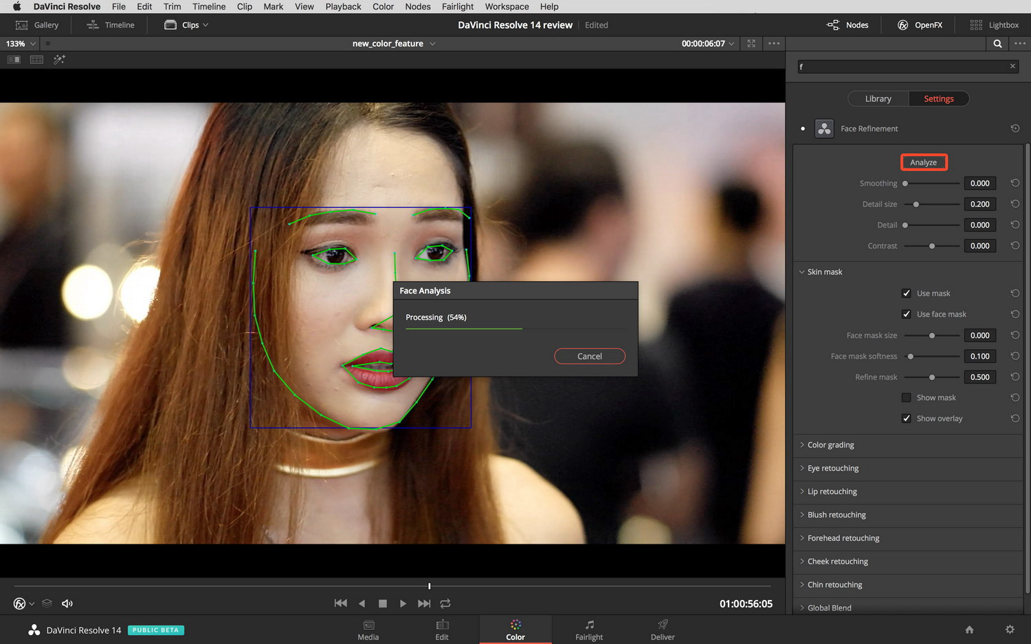Cancel the Face Analysis processing
Image resolution: width=1031 pixels, height=644 pixels.
coord(590,356)
